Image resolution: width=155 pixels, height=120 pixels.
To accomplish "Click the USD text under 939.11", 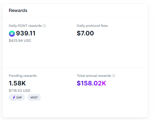I will click(27, 40).
